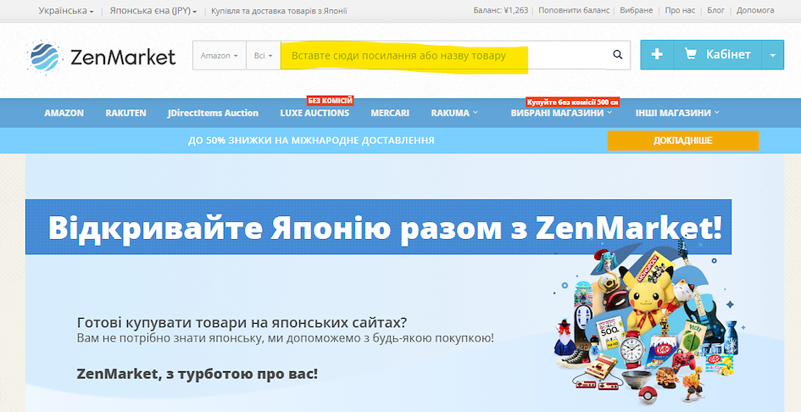This screenshot has width=801, height=412.
Task: Click the shopping cart icon
Action: [691, 54]
